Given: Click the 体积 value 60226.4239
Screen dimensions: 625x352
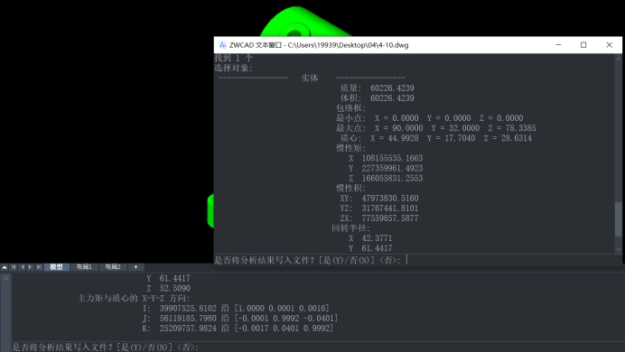Looking at the screenshot, I should coord(392,98).
